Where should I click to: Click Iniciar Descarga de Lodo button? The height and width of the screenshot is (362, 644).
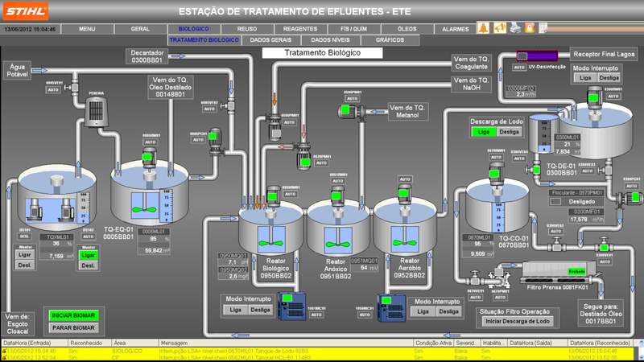point(518,321)
